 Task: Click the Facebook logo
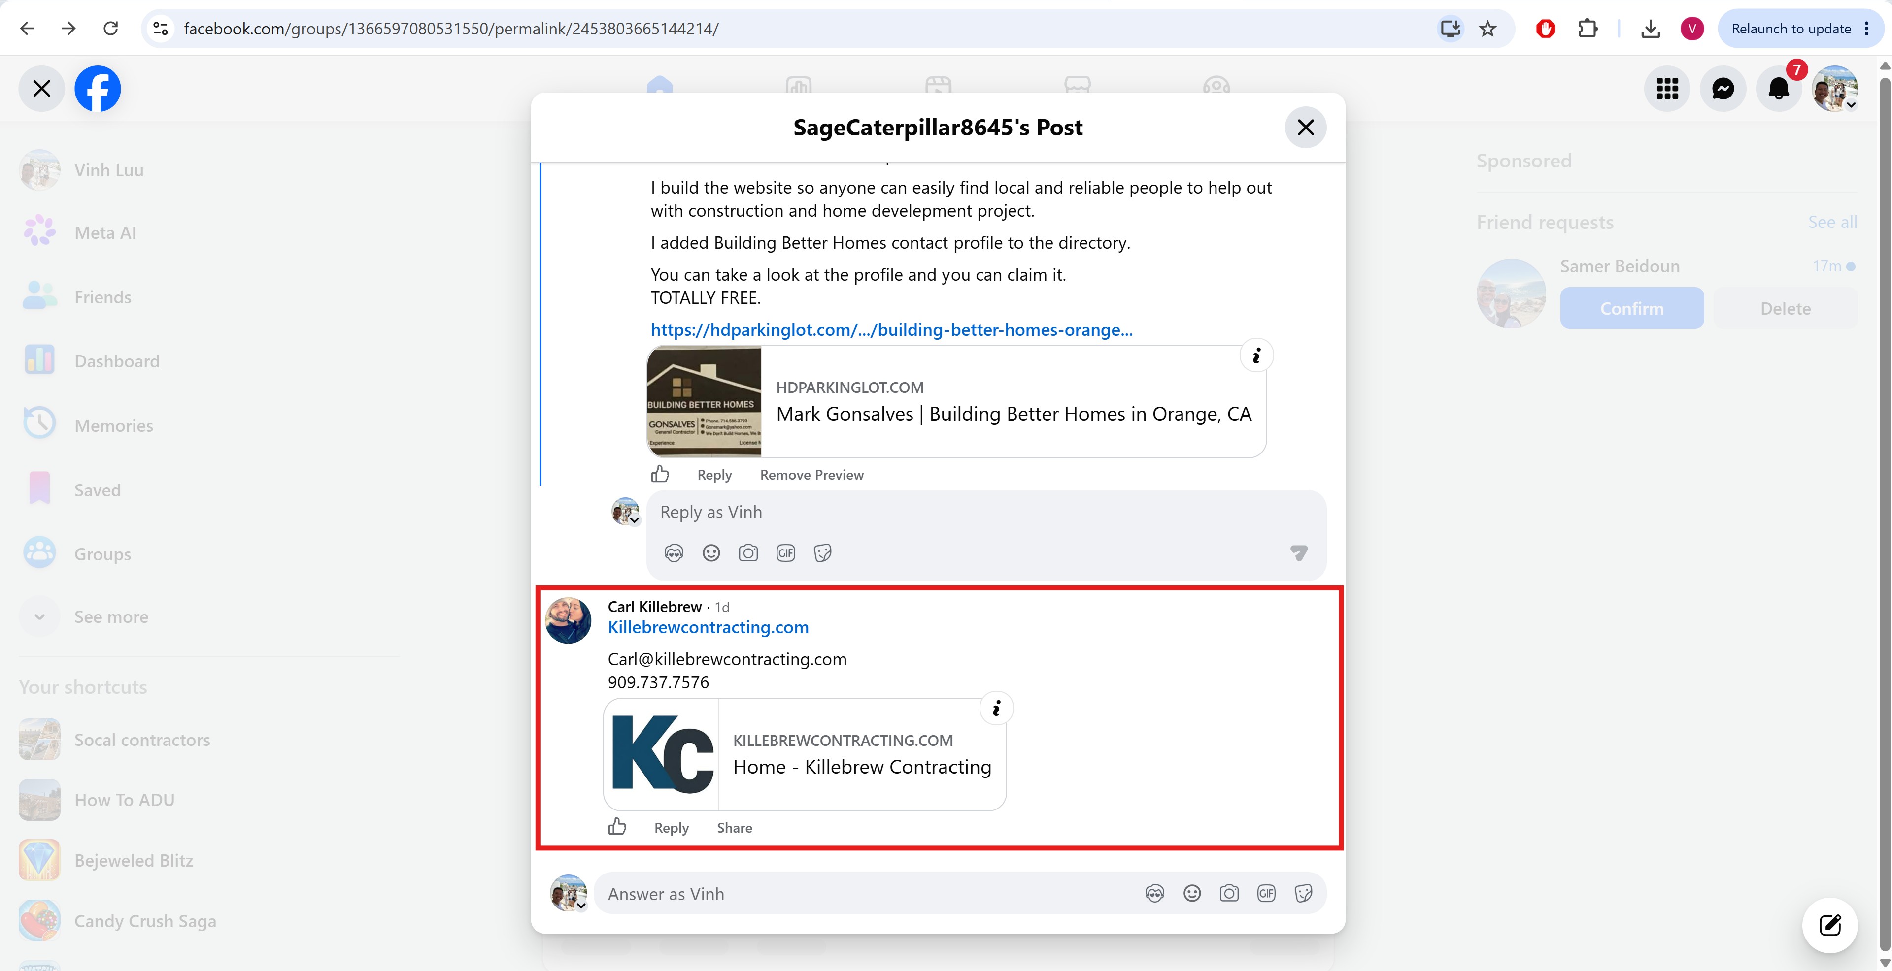(x=98, y=89)
